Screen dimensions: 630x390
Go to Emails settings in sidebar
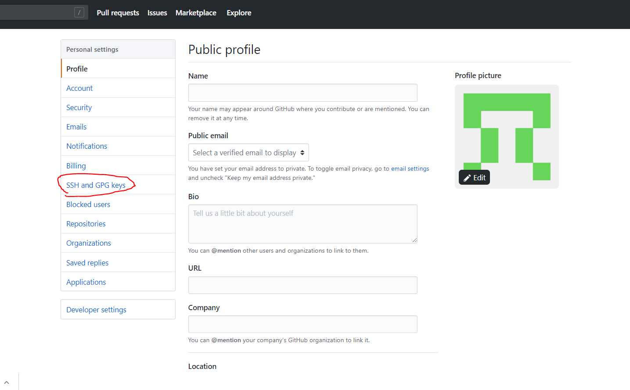pyautogui.click(x=118, y=126)
